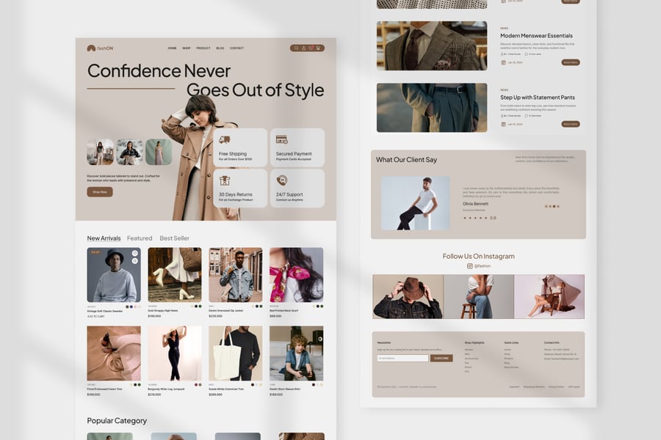661x440 pixels.
Task: Click Read More for Modern Menswear Essentials
Action: tap(571, 62)
